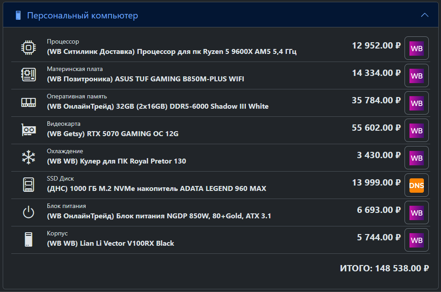Collapse the Персональный компьютер panel chevron
The height and width of the screenshot is (292, 441).
pyautogui.click(x=424, y=15)
